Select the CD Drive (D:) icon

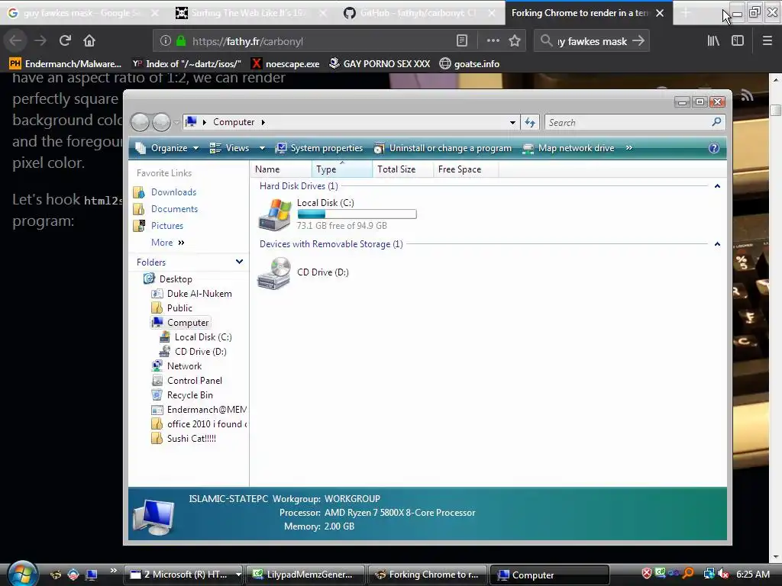(274, 272)
